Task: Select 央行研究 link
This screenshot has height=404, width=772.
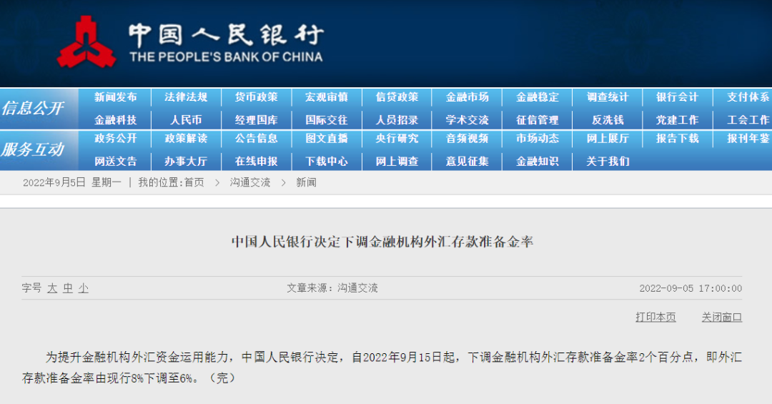Action: point(397,139)
